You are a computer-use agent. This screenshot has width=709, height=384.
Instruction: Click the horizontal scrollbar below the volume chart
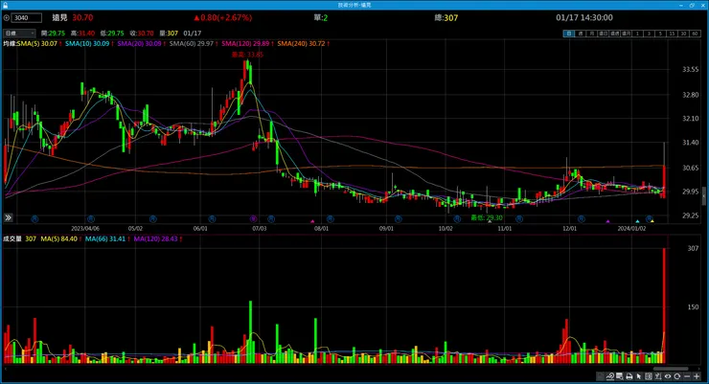671,368
